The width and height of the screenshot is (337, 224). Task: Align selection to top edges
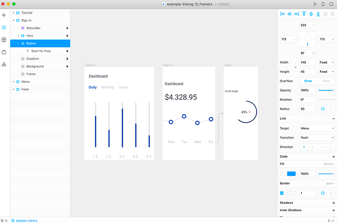coord(304,14)
